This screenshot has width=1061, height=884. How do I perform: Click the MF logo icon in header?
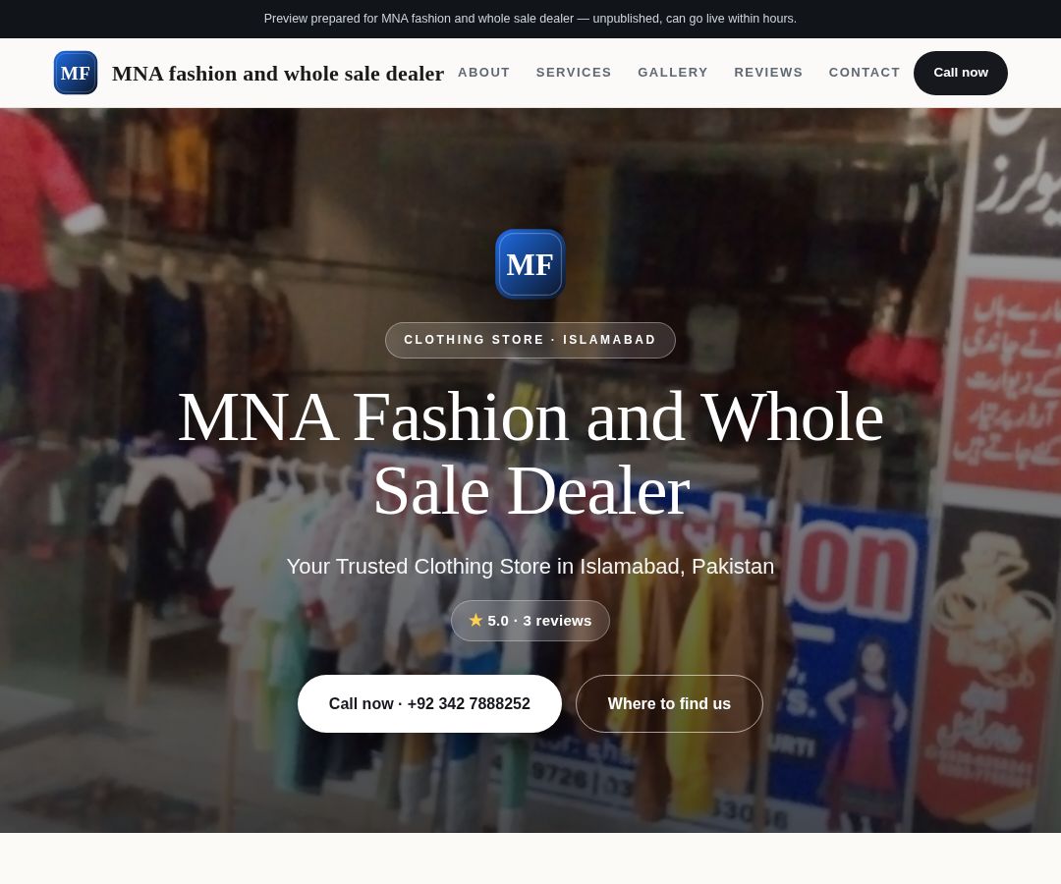pos(75,73)
